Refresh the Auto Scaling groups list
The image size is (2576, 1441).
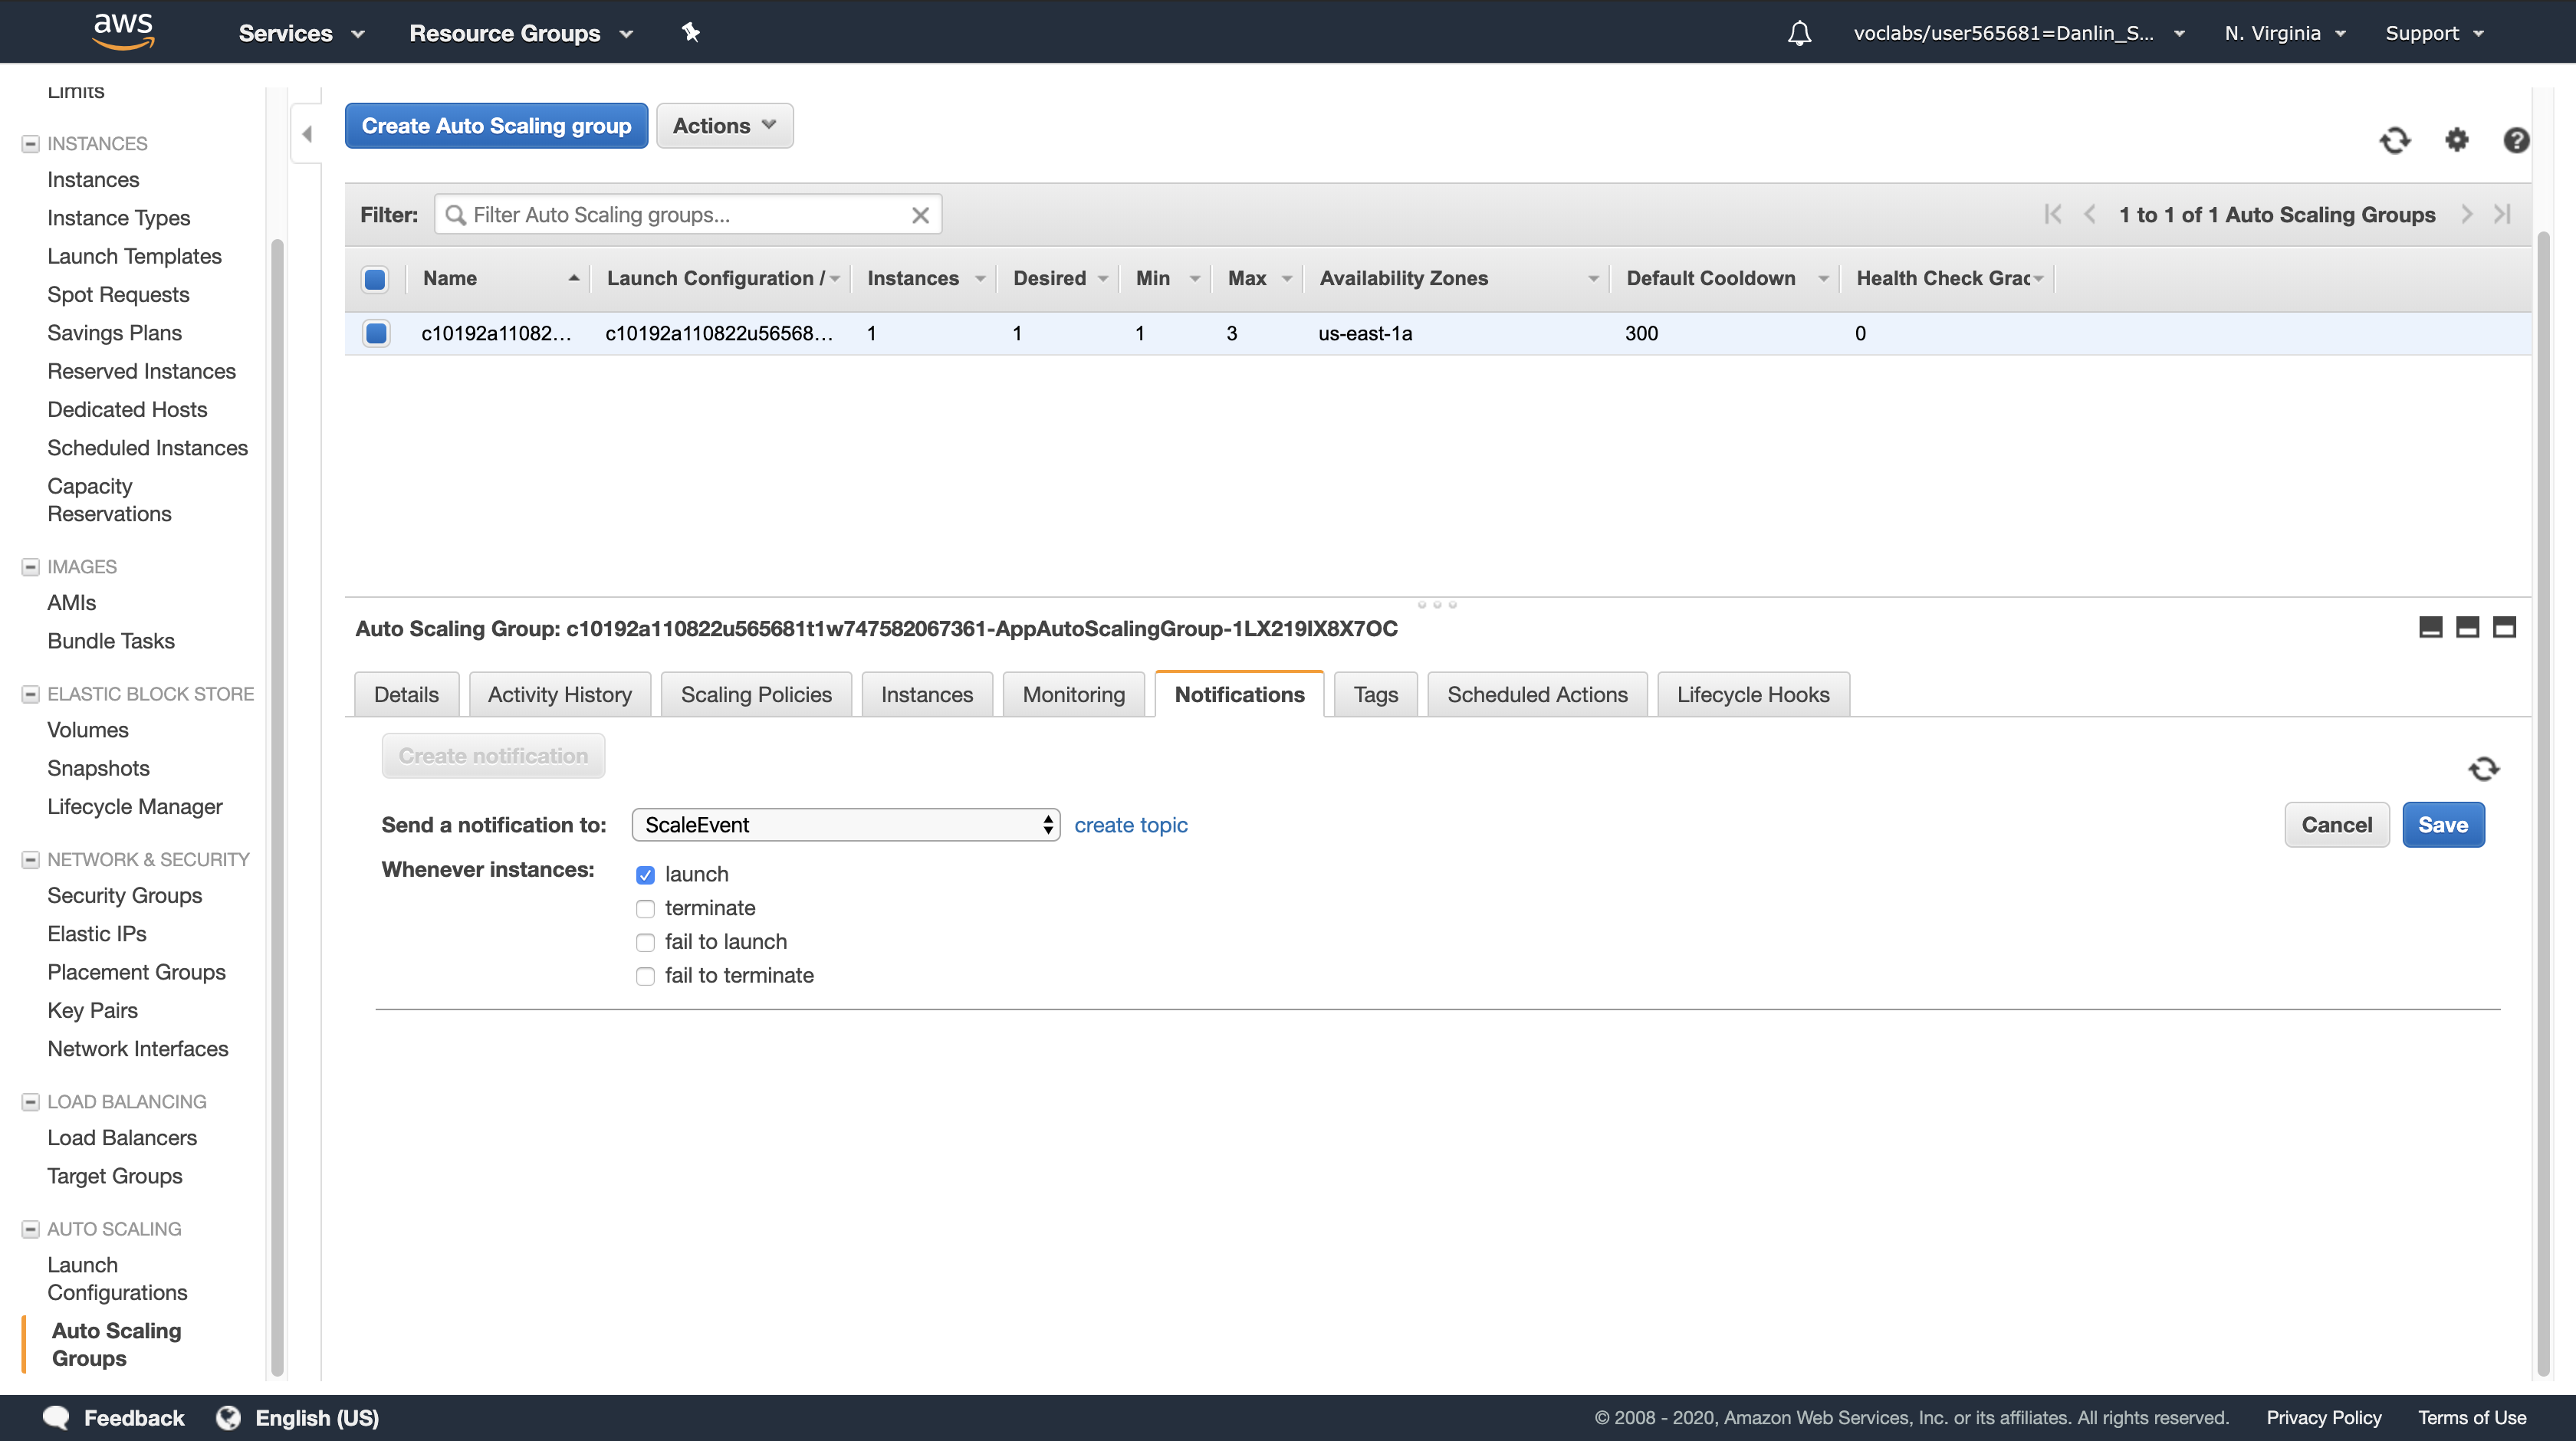[x=2394, y=140]
